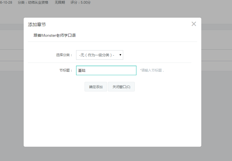Click the 评分：5.00分 rating text

tap(80, 3)
